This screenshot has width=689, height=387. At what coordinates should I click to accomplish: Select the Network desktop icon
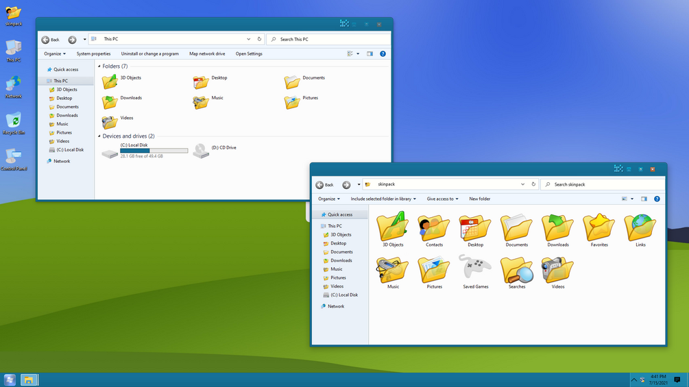coord(13,87)
